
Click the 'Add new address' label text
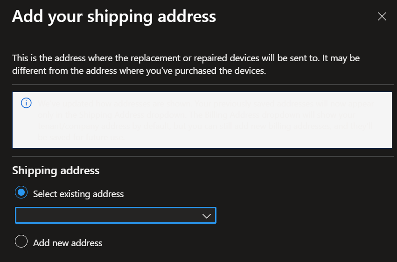(68, 243)
